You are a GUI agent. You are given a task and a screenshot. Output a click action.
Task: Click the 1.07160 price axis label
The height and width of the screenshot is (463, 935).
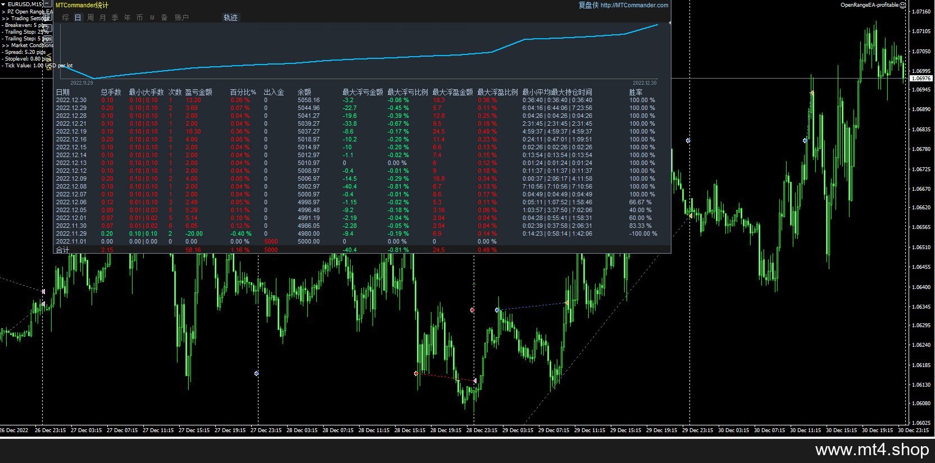[920, 11]
